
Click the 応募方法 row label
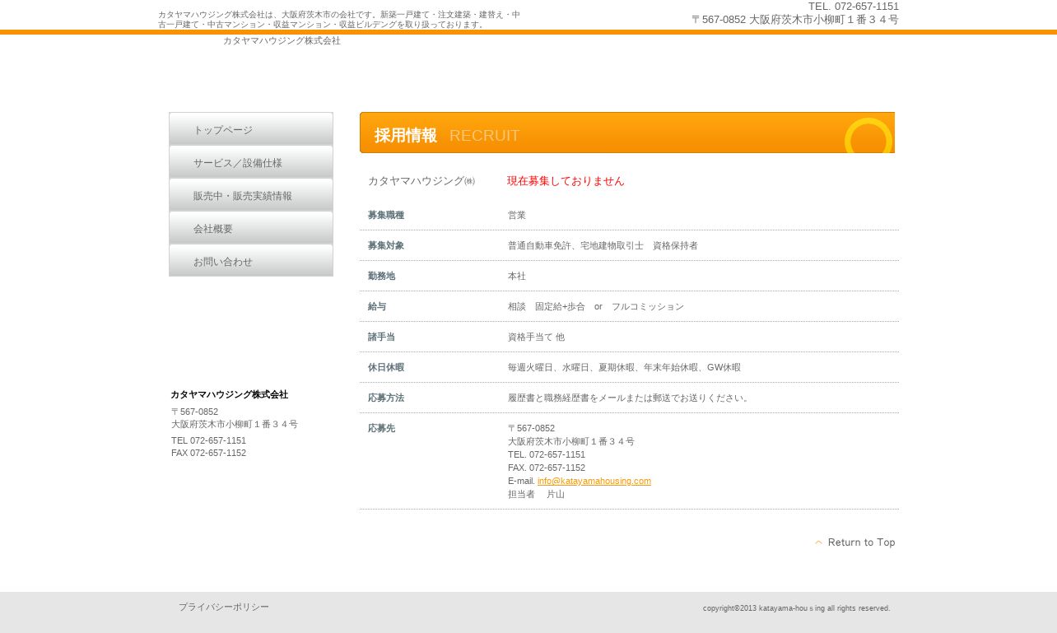(x=386, y=398)
